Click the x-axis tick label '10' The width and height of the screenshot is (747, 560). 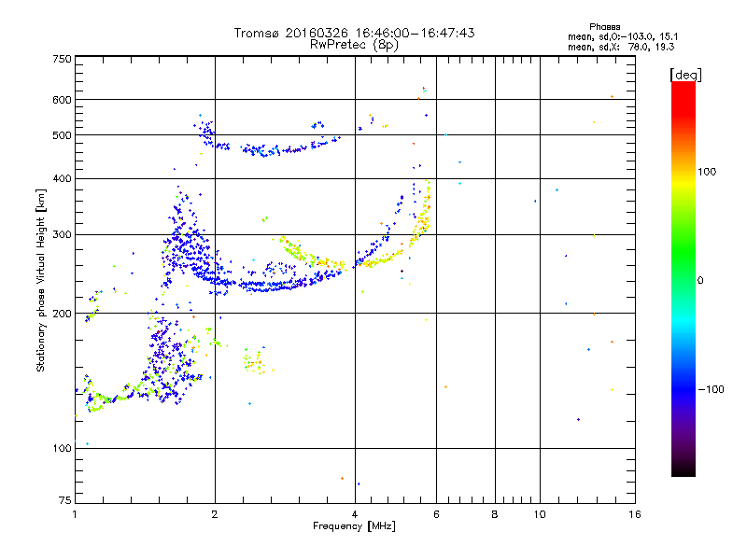click(540, 514)
